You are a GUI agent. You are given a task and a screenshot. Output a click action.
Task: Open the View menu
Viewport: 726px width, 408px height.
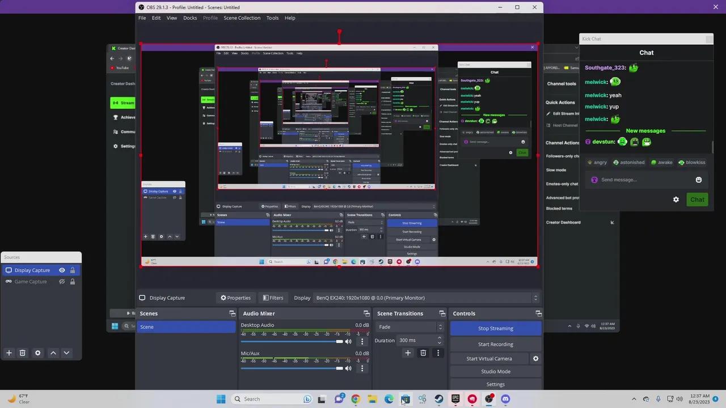click(x=172, y=18)
